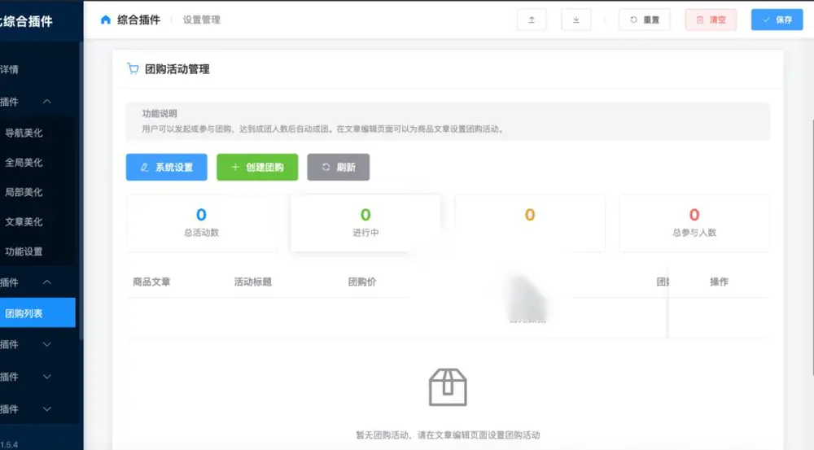
Task: Click the 总参与人数 statistic card
Action: point(694,223)
